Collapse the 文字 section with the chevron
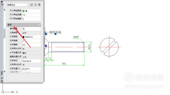Viewport: 170px width, 95px height. click(x=39, y=24)
